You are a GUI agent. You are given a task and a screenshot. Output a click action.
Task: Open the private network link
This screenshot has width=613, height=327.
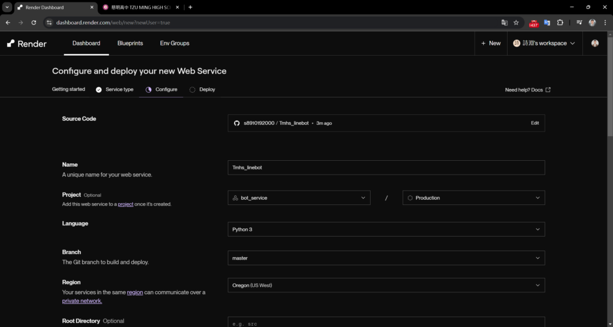click(x=82, y=301)
